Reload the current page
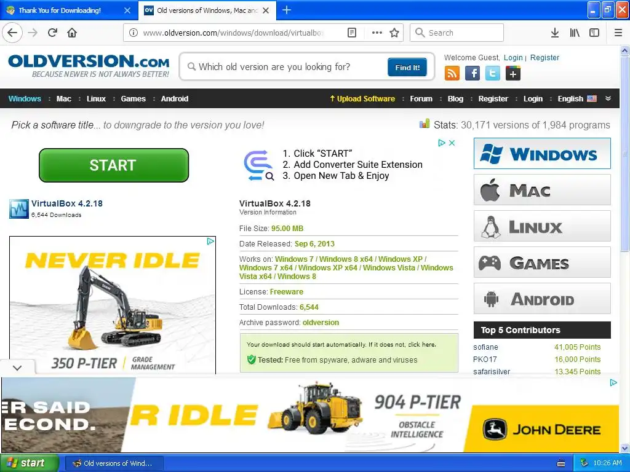The width and height of the screenshot is (630, 472). point(52,33)
